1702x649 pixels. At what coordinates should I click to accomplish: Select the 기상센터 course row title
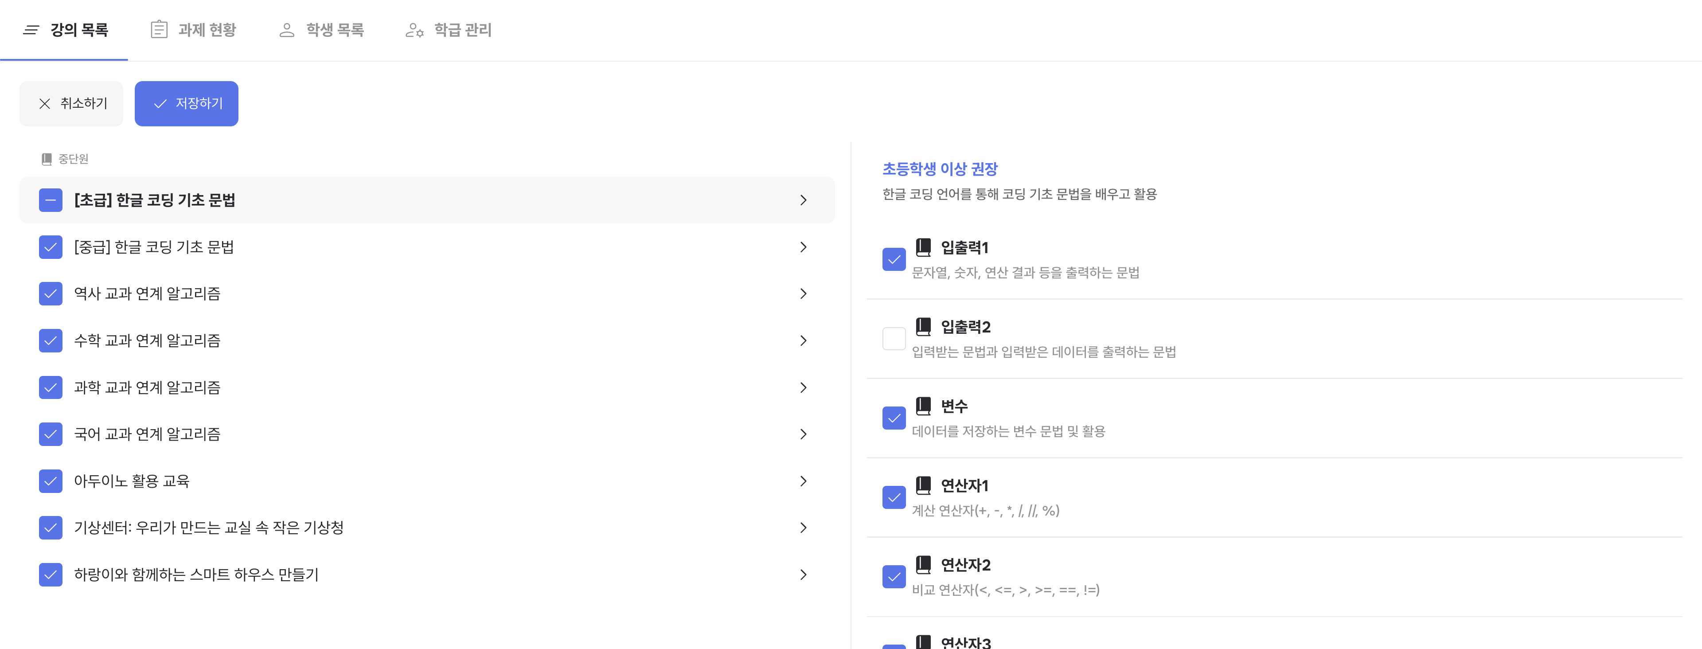[208, 528]
